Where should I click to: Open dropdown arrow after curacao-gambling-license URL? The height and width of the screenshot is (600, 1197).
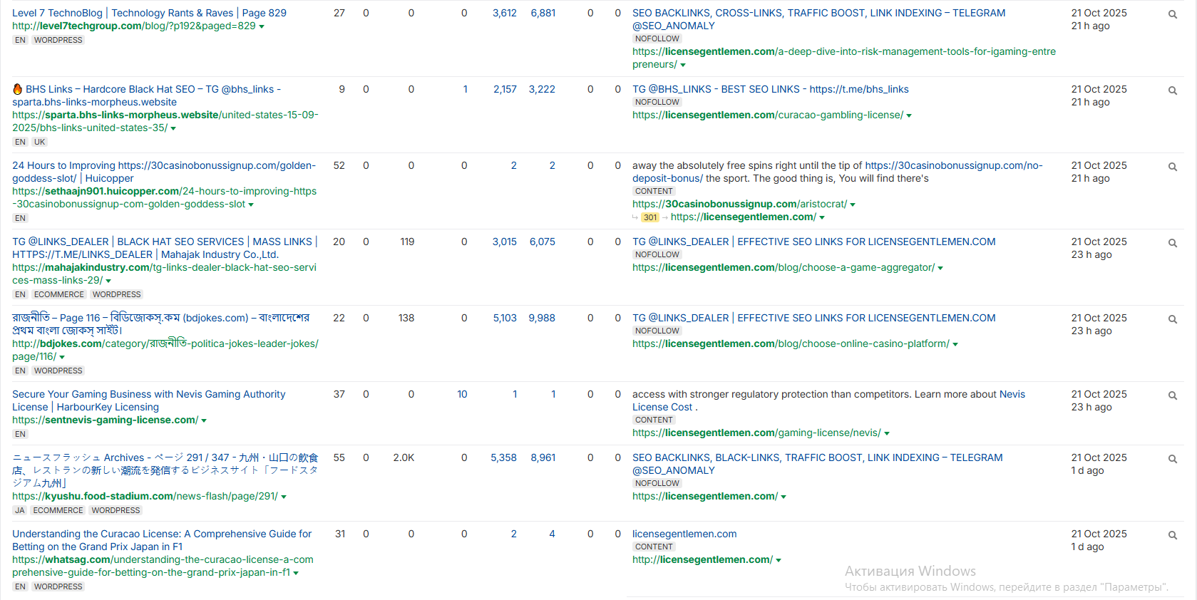click(909, 115)
